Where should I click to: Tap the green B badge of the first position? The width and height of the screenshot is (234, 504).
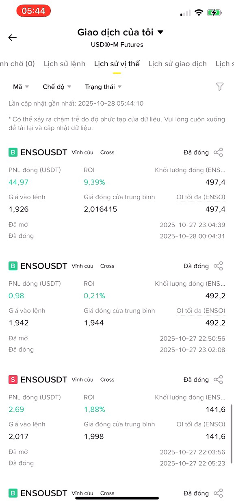(13, 152)
